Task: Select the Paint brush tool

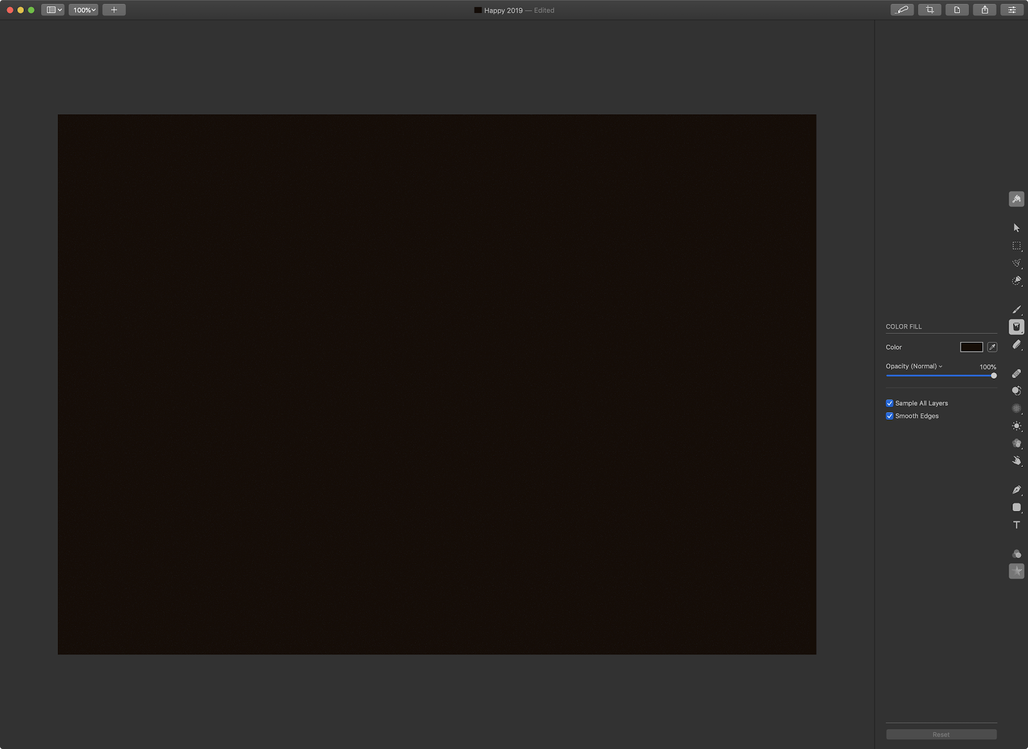Action: pos(1016,310)
